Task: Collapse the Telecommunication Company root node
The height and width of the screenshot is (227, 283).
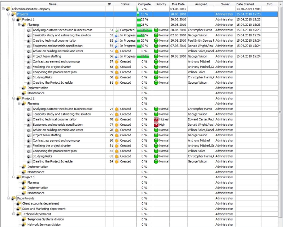Action: (x=3, y=9)
